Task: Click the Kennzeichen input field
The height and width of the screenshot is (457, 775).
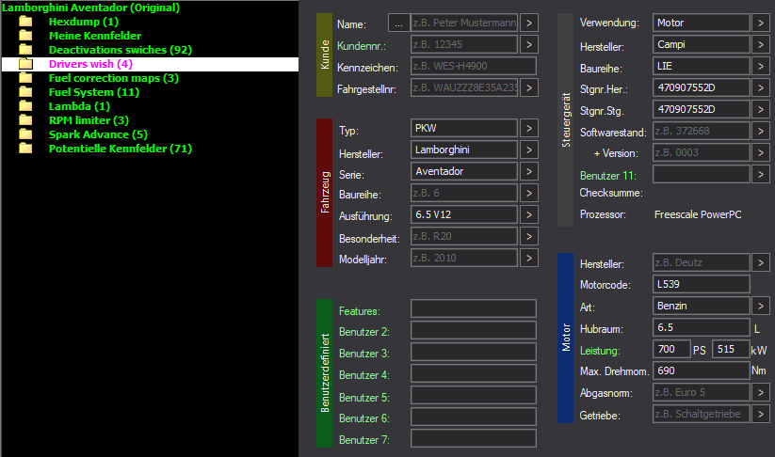Action: pyautogui.click(x=474, y=66)
